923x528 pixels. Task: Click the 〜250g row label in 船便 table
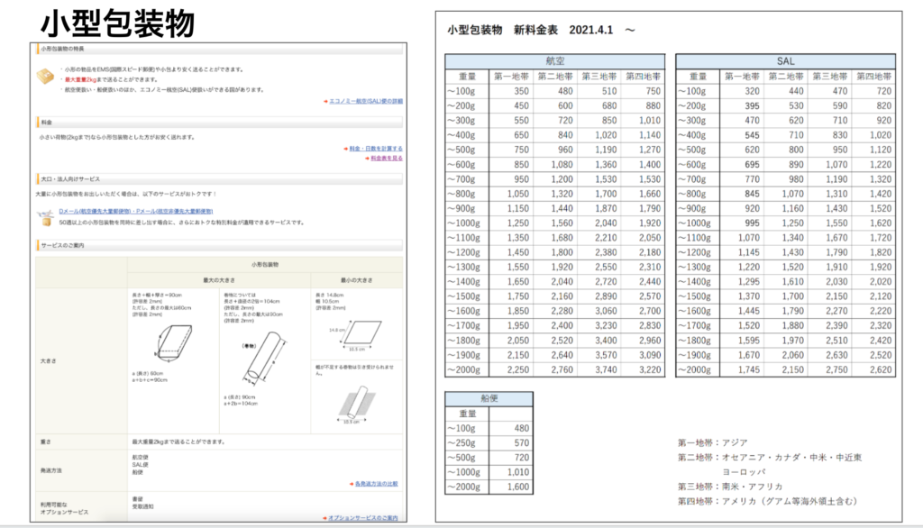tap(461, 443)
